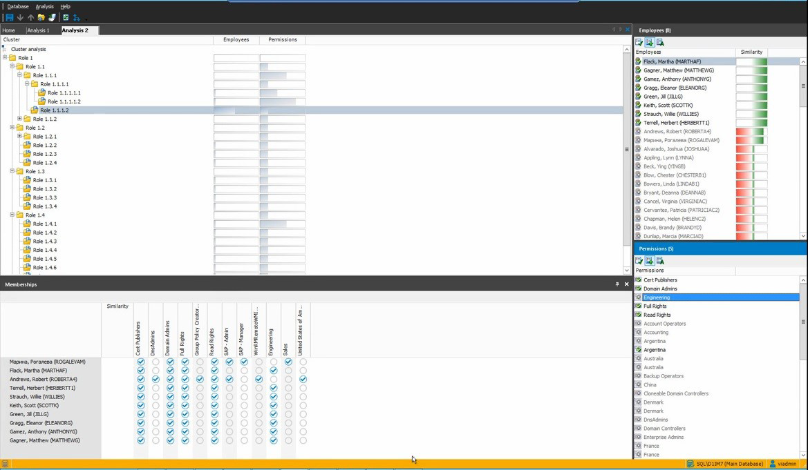The height and width of the screenshot is (470, 808).
Task: Click the icon at the status bar's left end
Action: [x=5, y=464]
